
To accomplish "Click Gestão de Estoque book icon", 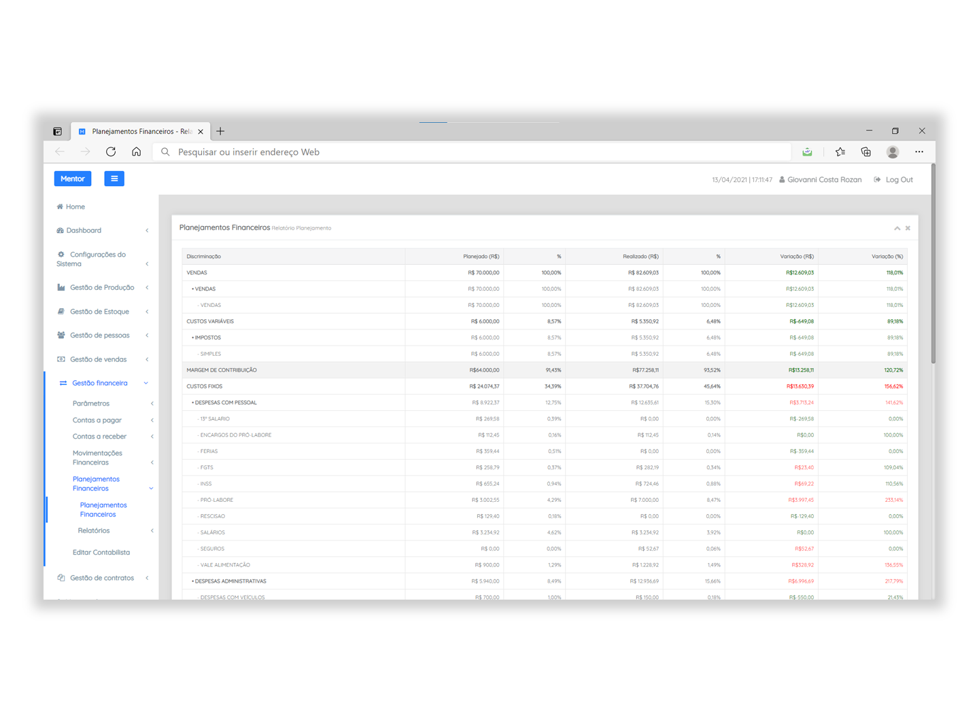I will pos(61,312).
